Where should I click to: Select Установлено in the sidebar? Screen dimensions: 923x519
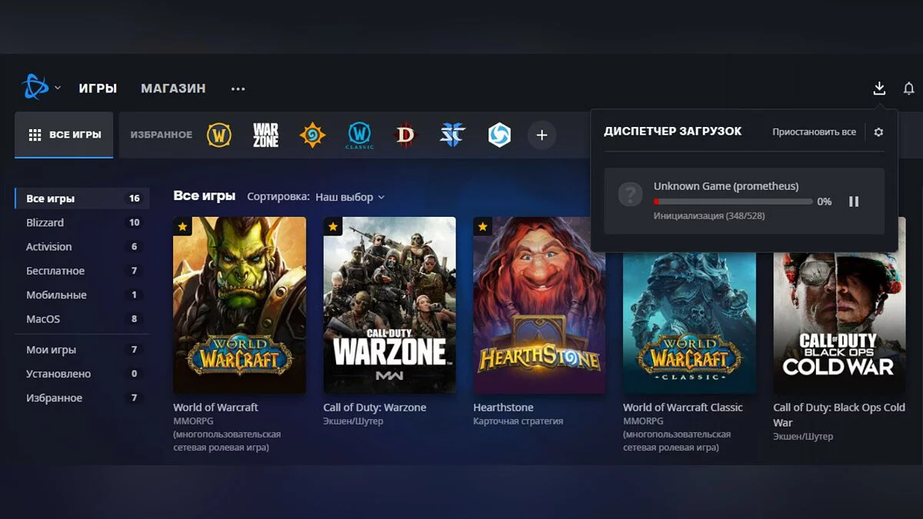(x=82, y=374)
